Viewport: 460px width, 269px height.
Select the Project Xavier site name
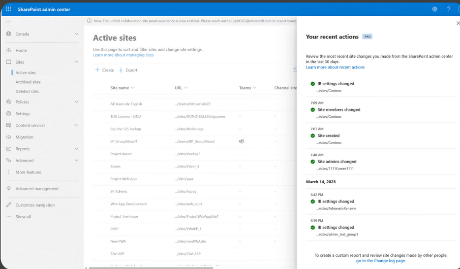[x=121, y=154]
